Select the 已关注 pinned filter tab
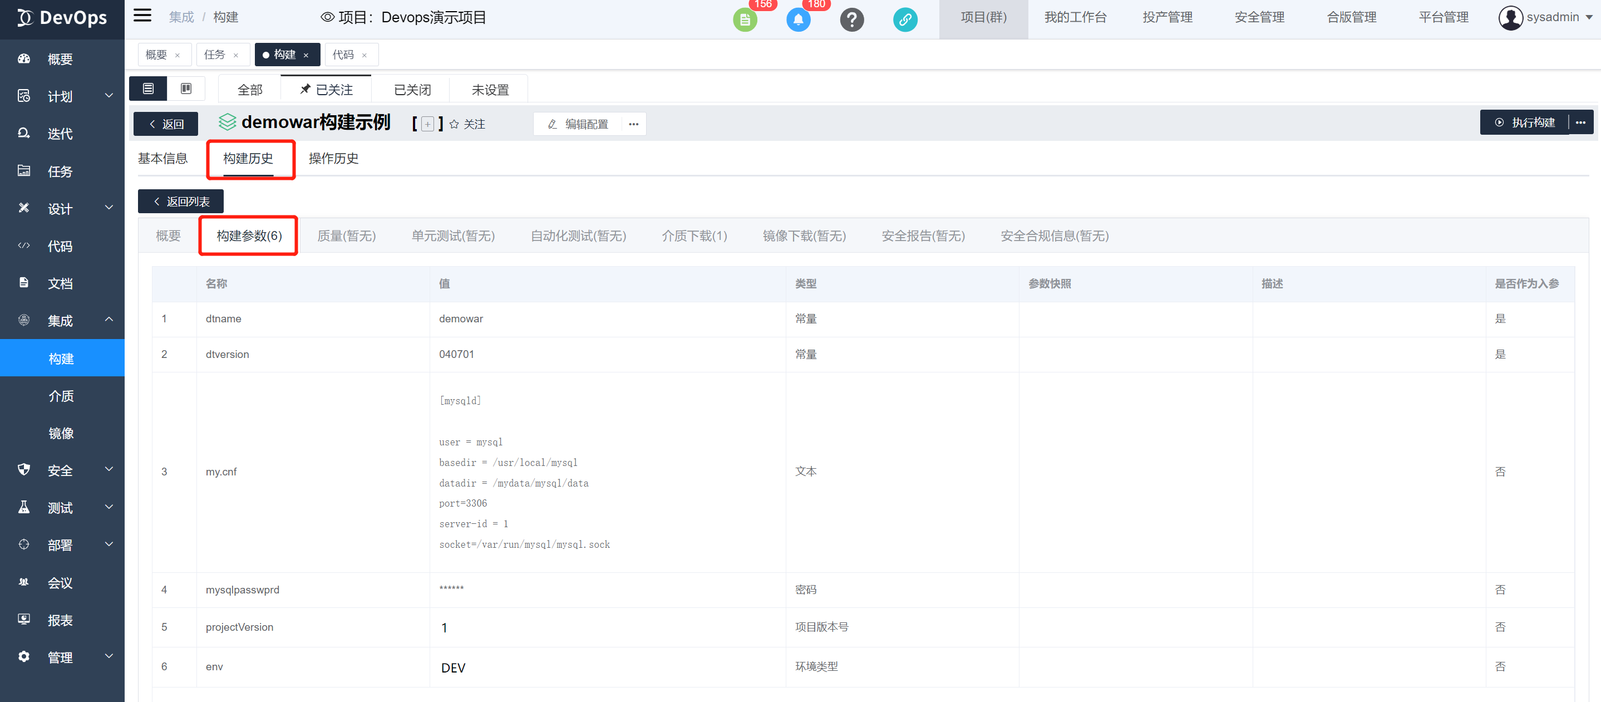The height and width of the screenshot is (702, 1601). 326,90
